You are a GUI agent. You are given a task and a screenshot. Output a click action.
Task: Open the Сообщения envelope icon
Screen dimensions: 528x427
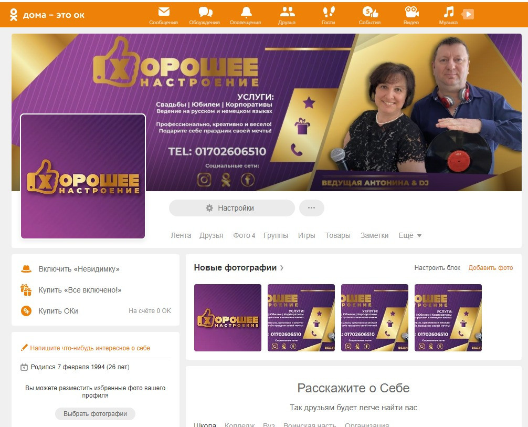click(x=164, y=12)
